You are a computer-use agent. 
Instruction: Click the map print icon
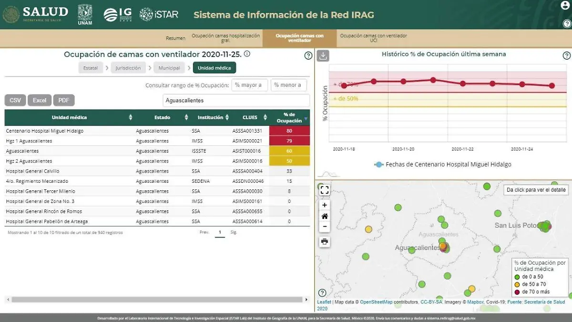325,242
